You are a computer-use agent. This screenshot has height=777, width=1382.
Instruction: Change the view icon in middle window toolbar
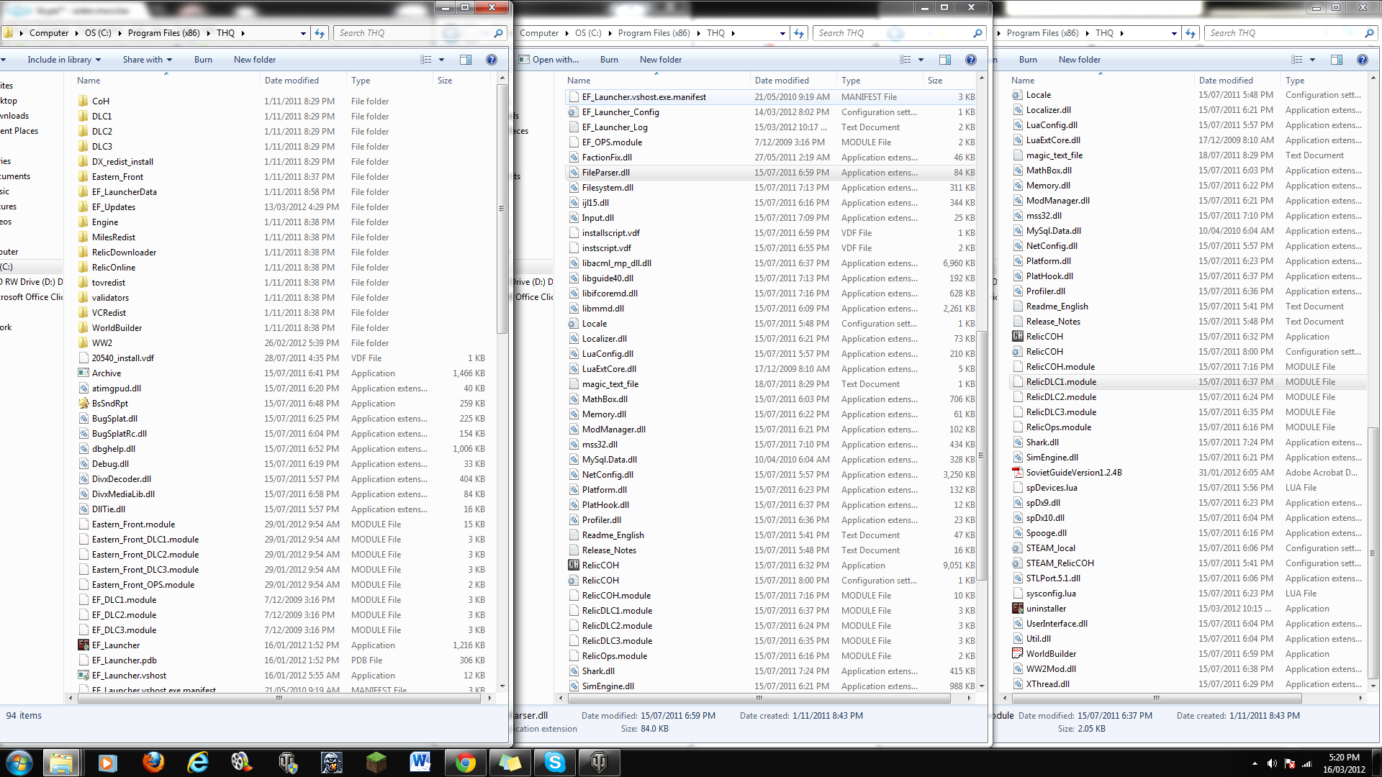pyautogui.click(x=905, y=60)
